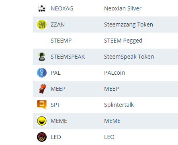Screen dimensions: 178x145
Task: Click the STEEMSPEAK symbol label
Action: pos(68,57)
